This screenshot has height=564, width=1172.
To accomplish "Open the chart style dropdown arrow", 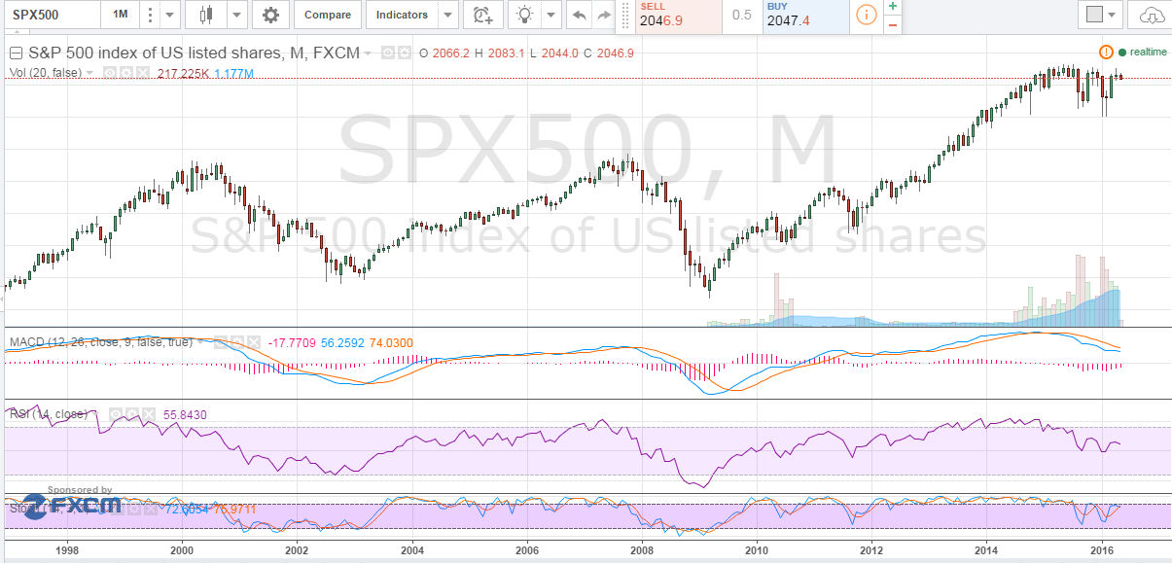I will (x=237, y=15).
